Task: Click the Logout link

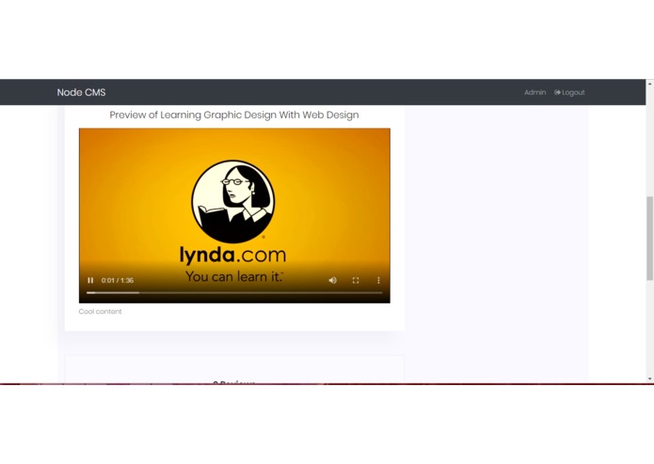Action: pyautogui.click(x=569, y=92)
